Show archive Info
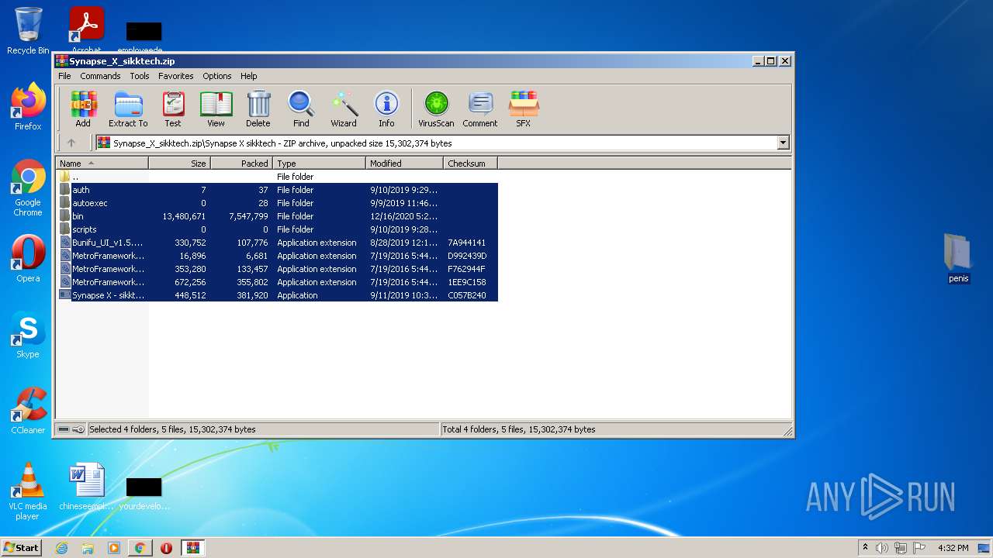Screen dimensions: 993x558 386,109
